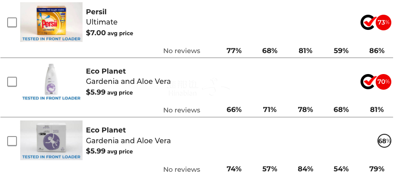Click Persil's 86% rating value
Image resolution: width=398 pixels, height=174 pixels.
point(377,51)
